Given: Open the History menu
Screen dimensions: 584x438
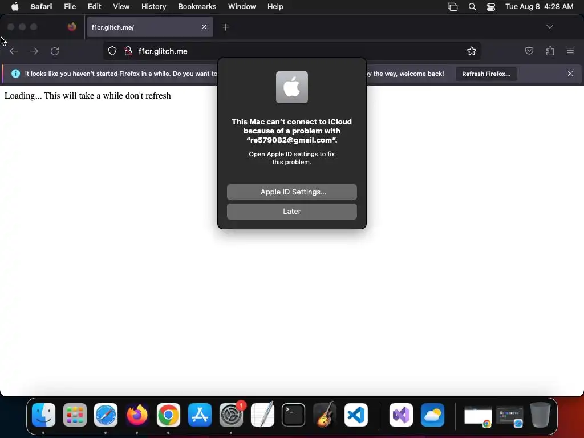Looking at the screenshot, I should click(x=153, y=7).
